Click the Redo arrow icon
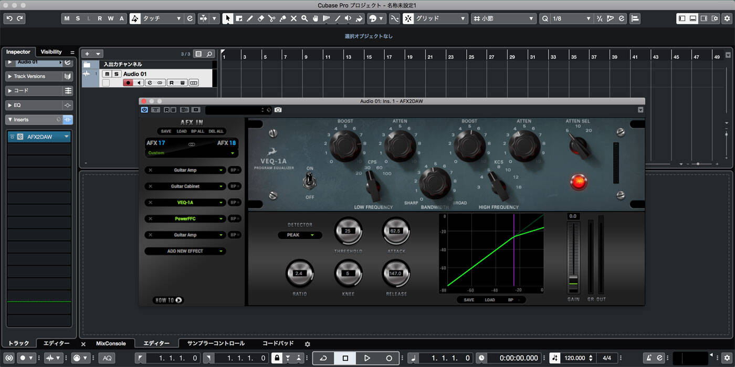735x367 pixels. click(x=20, y=18)
